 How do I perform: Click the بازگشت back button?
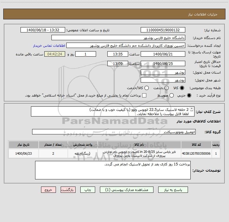pos(68,190)
